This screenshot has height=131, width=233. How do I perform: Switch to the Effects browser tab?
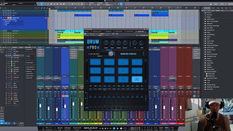213,8
